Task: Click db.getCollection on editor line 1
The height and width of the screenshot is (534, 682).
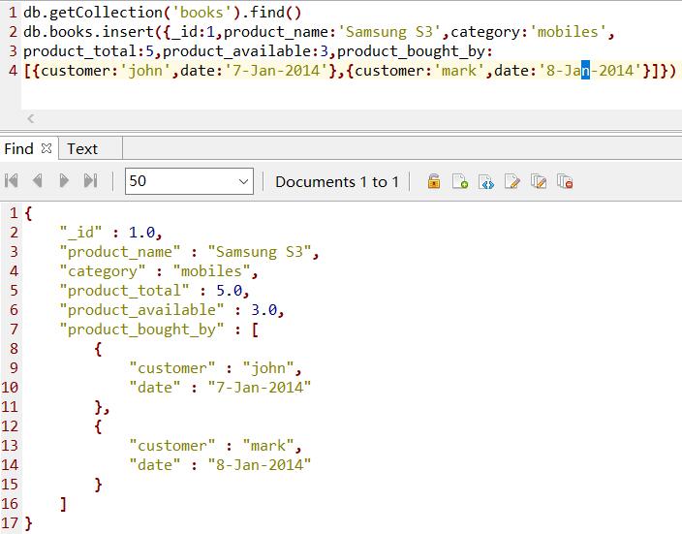Action: tap(93, 13)
